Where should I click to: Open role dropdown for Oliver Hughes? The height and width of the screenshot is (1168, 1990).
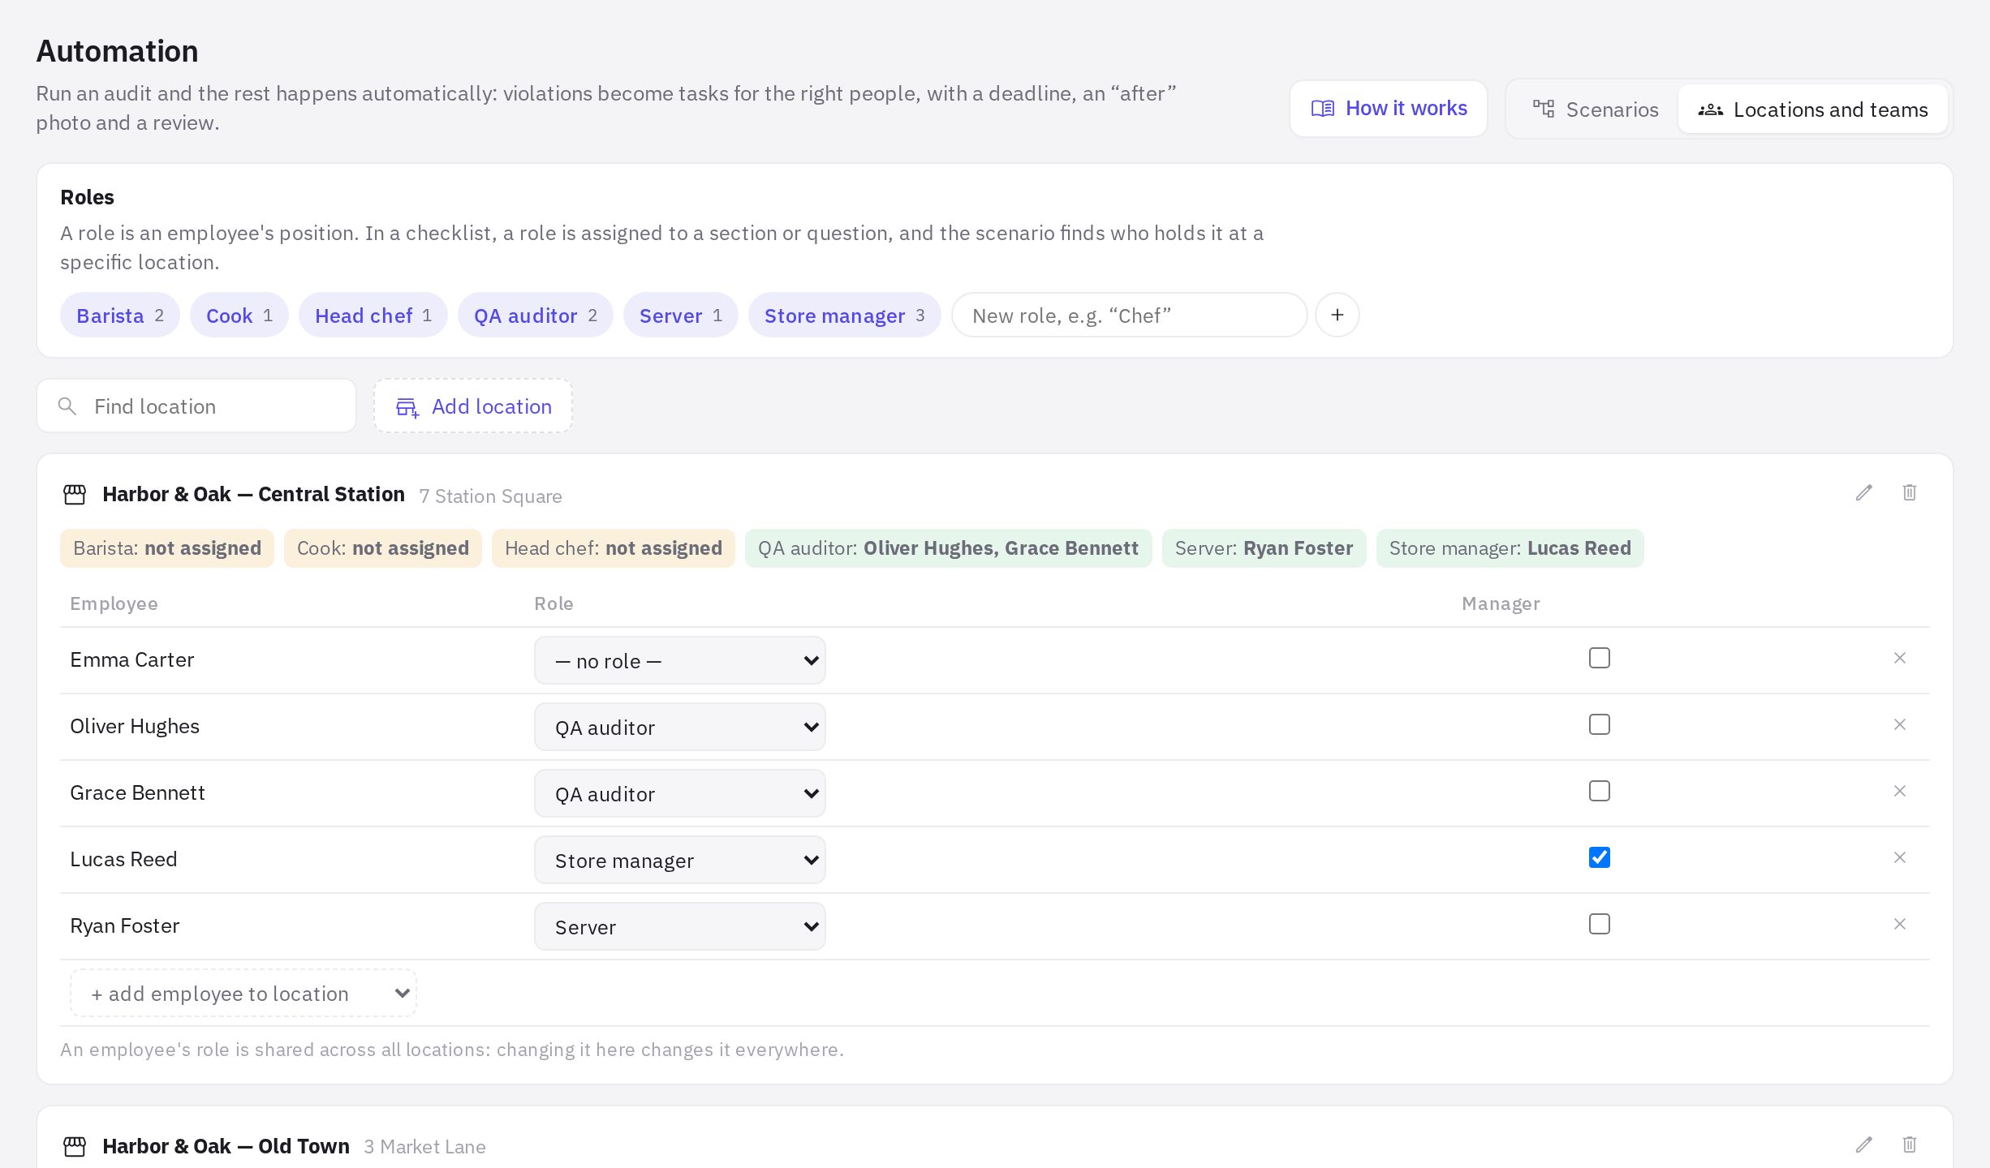coord(679,727)
